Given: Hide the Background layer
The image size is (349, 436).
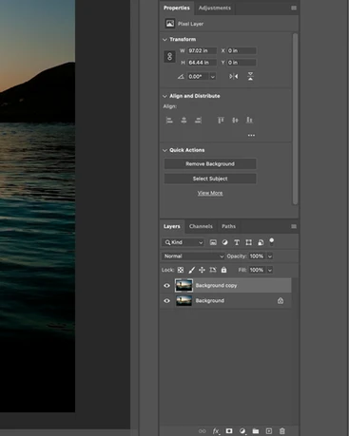Looking at the screenshot, I should (x=166, y=301).
